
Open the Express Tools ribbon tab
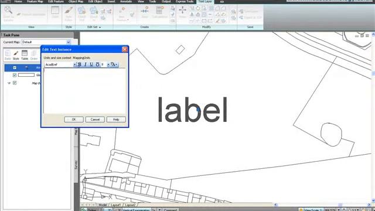coord(185,1)
